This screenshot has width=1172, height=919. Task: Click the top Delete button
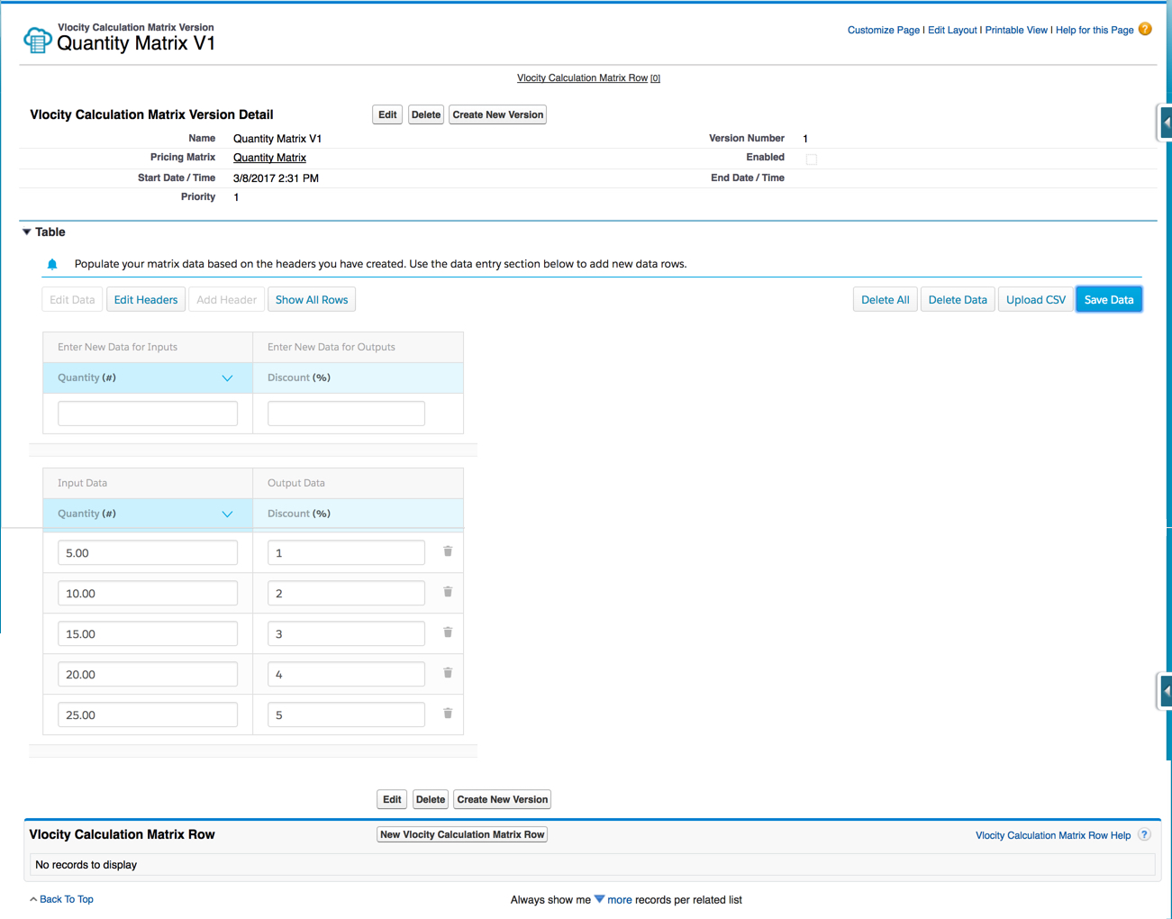tap(426, 114)
